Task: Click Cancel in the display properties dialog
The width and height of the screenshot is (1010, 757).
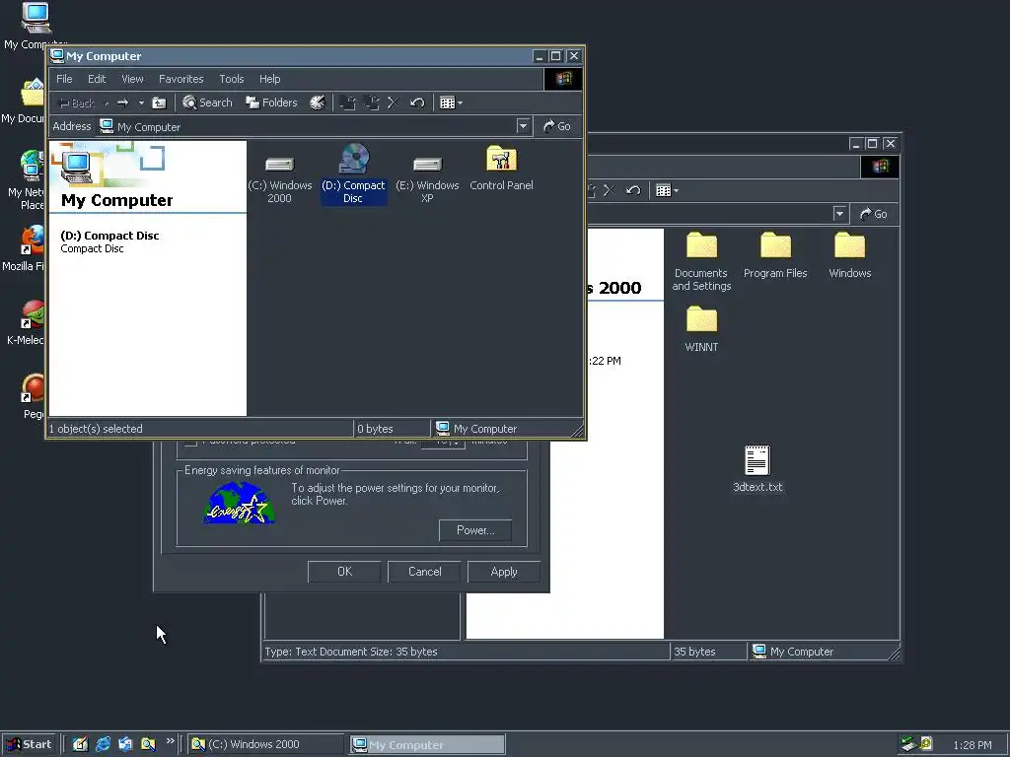Action: (x=424, y=572)
